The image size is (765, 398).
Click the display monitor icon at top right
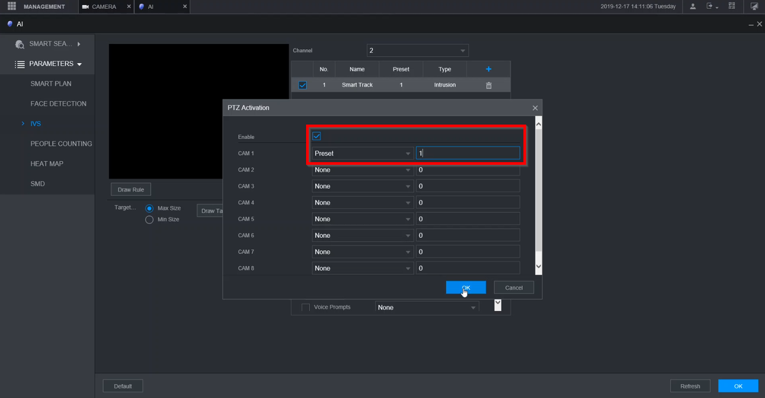click(x=753, y=6)
